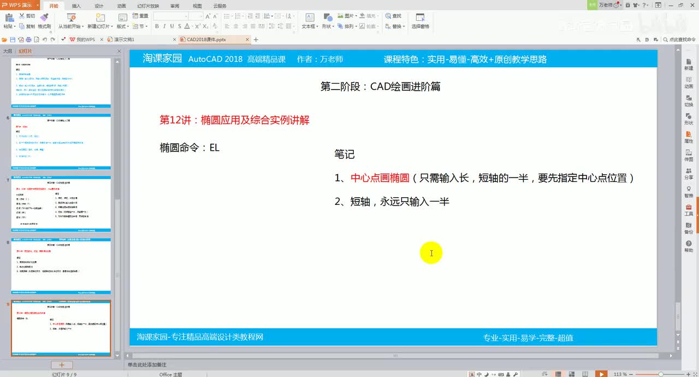Toggle strikethrough formatting
699x377 pixels.
click(179, 26)
